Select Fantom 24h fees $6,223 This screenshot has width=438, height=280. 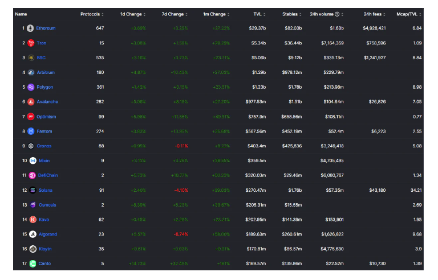click(379, 131)
